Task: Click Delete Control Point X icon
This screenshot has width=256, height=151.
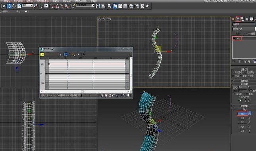Action: coord(84,54)
